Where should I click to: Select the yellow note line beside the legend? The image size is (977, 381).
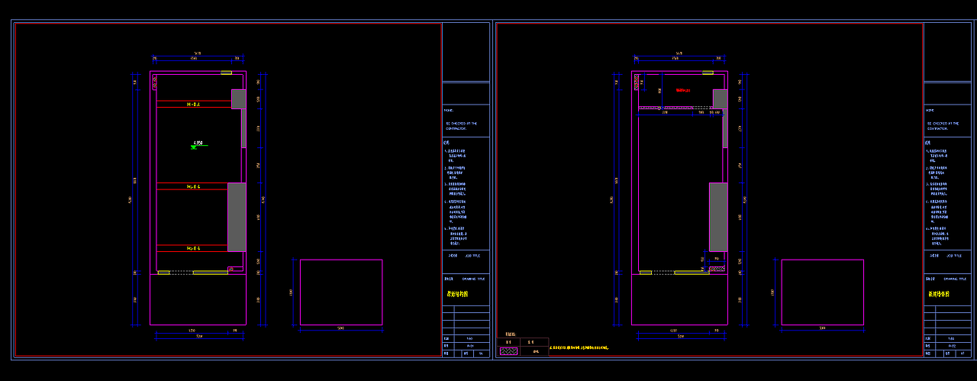tap(579, 348)
